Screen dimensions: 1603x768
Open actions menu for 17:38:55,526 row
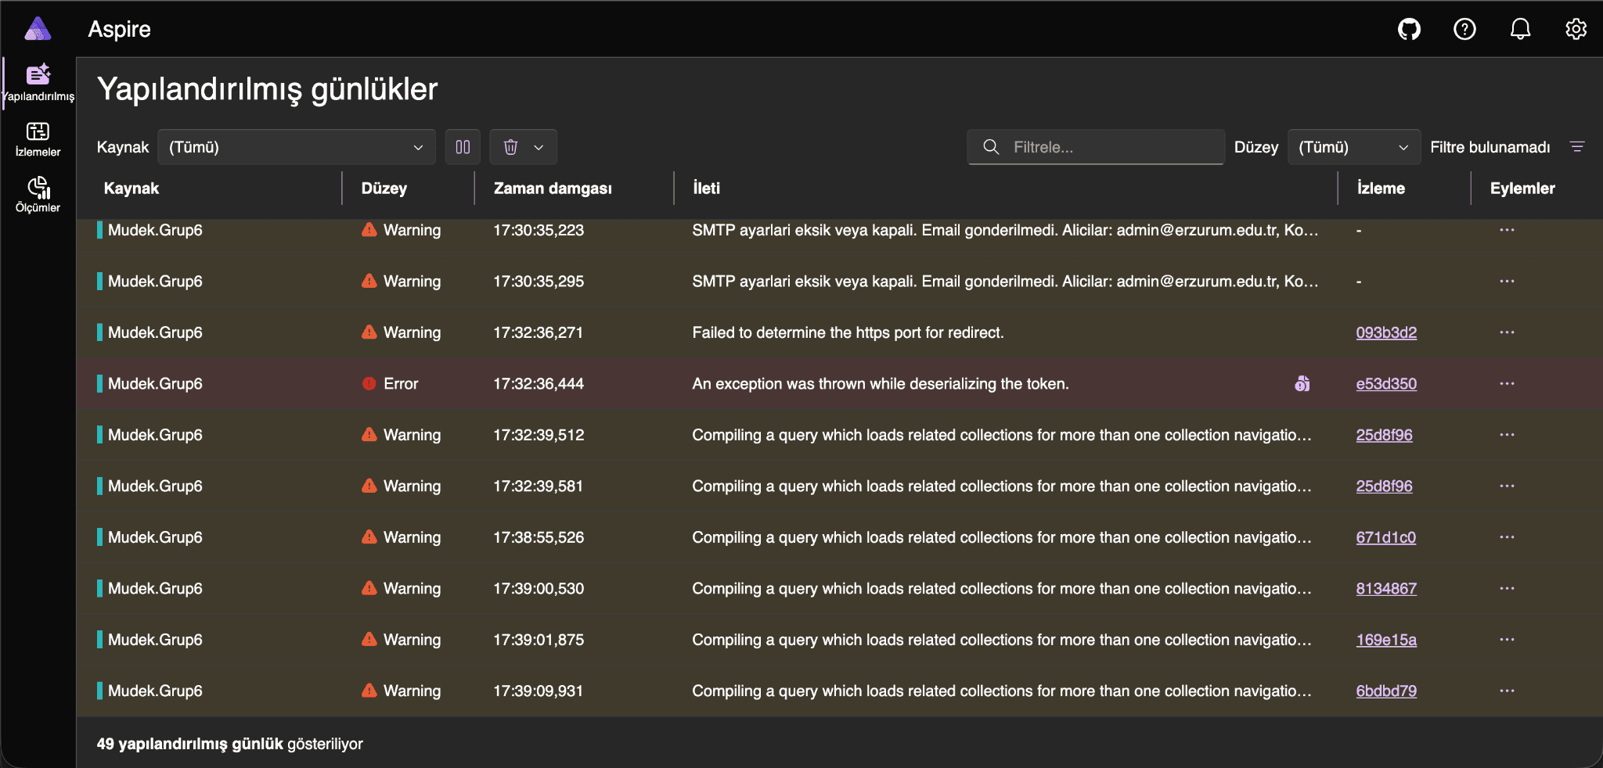(1507, 537)
